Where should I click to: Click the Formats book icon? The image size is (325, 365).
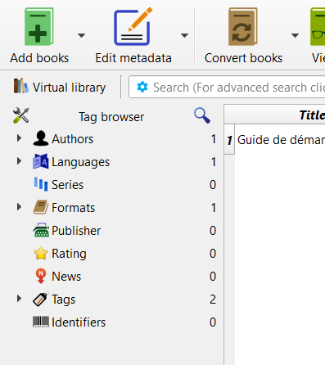pos(41,207)
